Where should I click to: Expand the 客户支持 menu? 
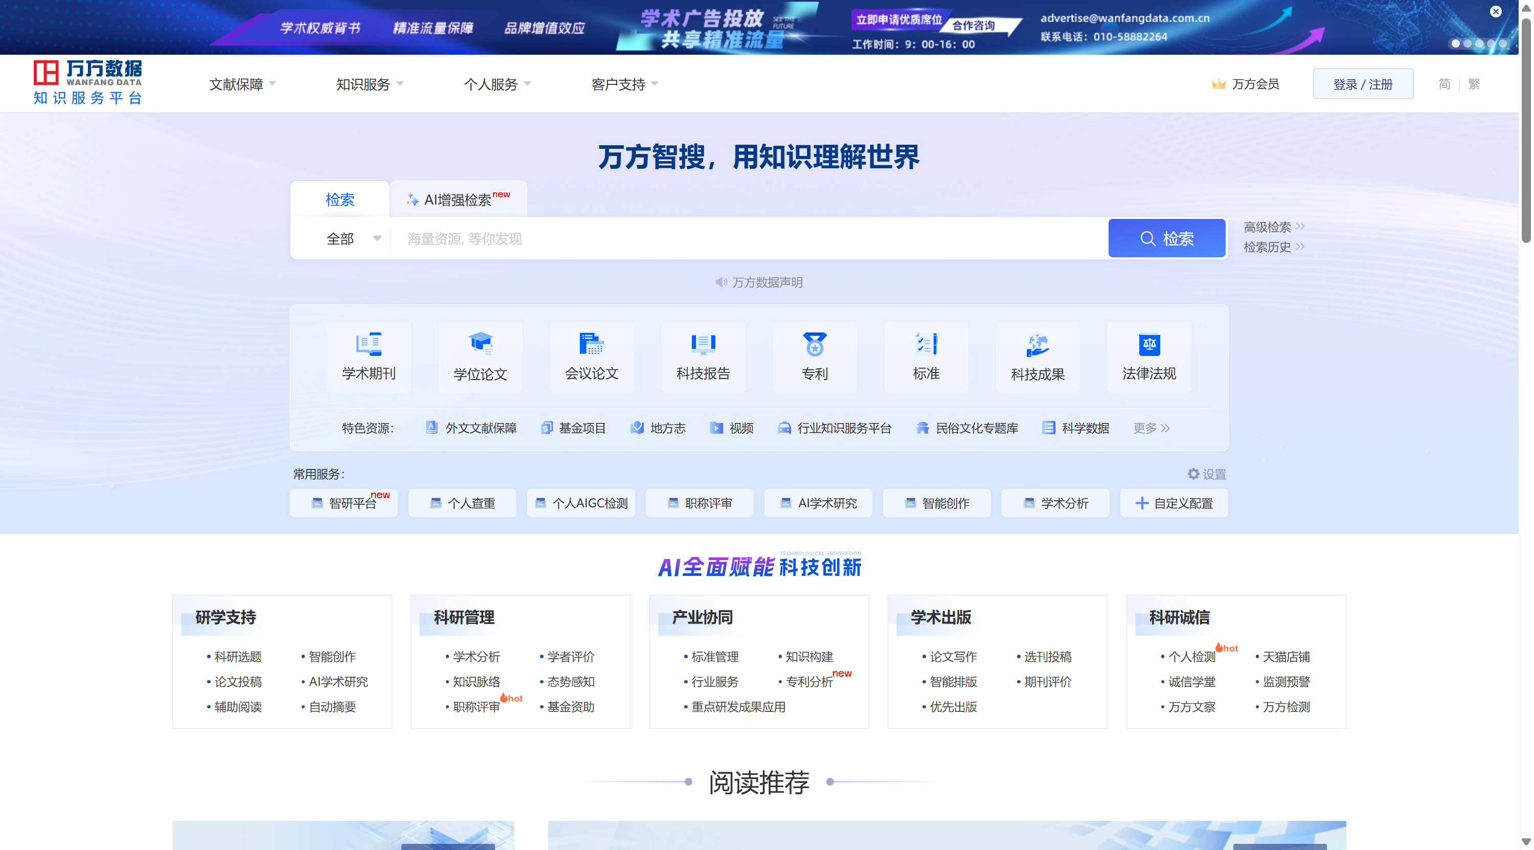625,84
